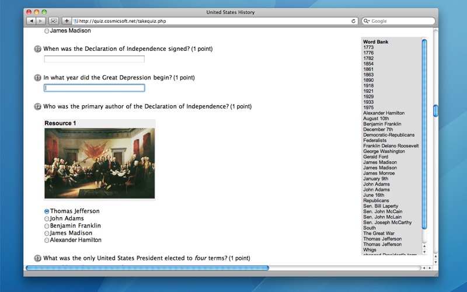Image resolution: width=467 pixels, height=292 pixels.
Task: Click the horizontal scrollbar thumb at bottom
Action: [148, 268]
